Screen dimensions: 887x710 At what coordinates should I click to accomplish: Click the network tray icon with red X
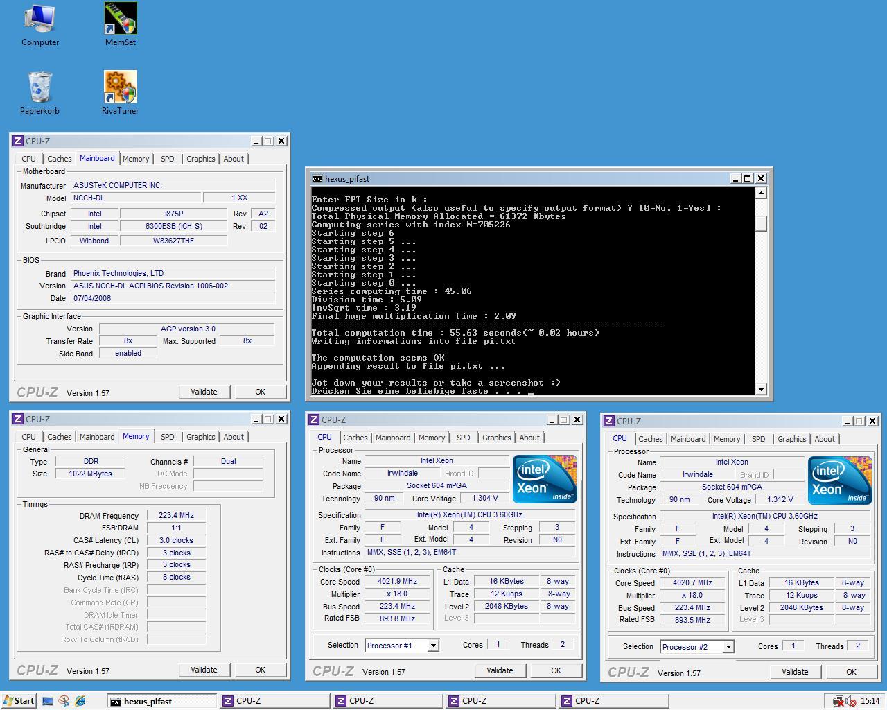(838, 701)
